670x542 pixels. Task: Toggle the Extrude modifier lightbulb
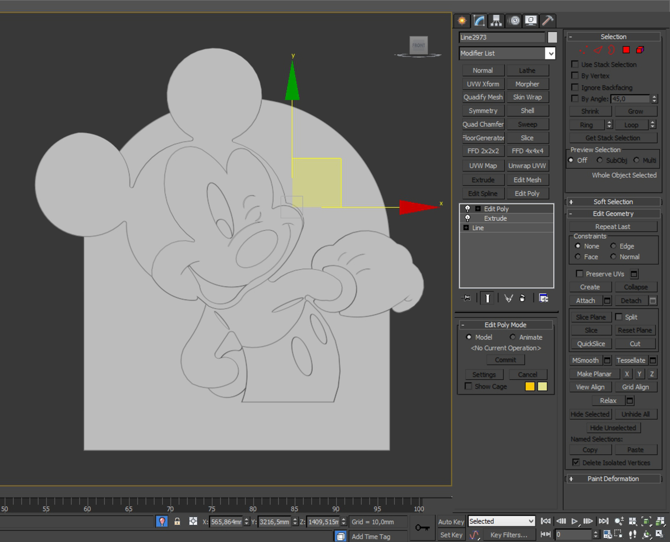tap(468, 218)
